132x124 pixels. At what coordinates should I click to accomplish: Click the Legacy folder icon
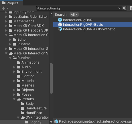pos(27,122)
